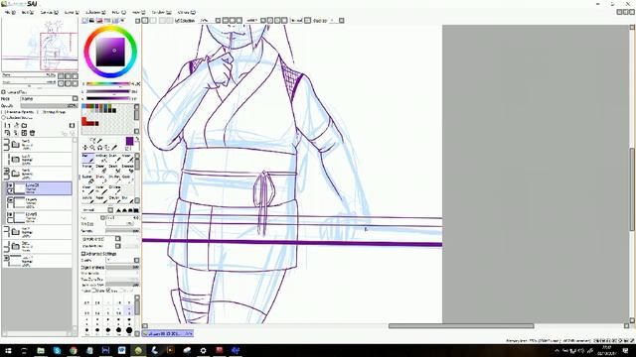Adjust the layer Opacity slider
The height and width of the screenshot is (357, 636).
coord(49,105)
